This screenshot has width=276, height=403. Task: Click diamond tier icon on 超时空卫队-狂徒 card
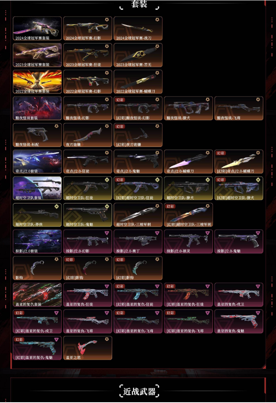107,180
